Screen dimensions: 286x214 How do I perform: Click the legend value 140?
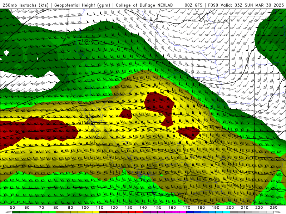coord(143,208)
